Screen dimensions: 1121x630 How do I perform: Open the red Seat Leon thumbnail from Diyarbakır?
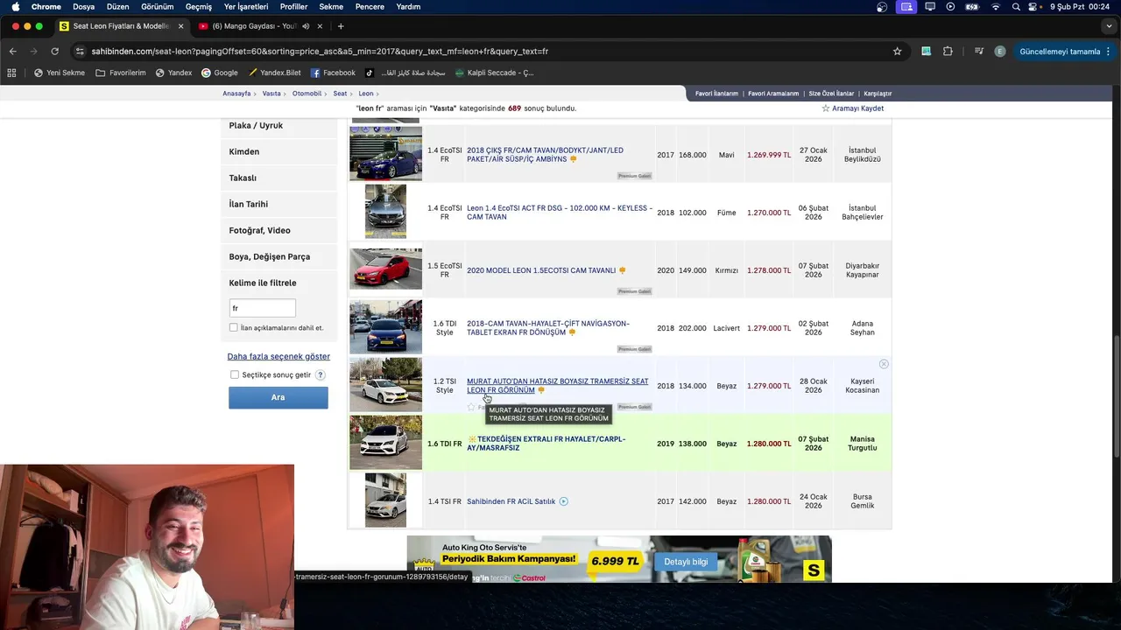(x=385, y=269)
